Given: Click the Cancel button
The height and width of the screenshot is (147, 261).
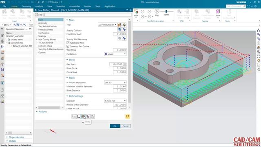Looking at the screenshot, I should (126, 126).
